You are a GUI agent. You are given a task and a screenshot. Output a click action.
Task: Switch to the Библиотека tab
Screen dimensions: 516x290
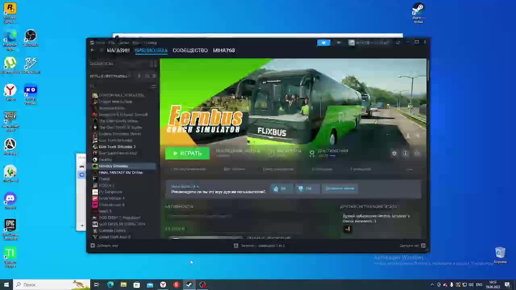151,50
